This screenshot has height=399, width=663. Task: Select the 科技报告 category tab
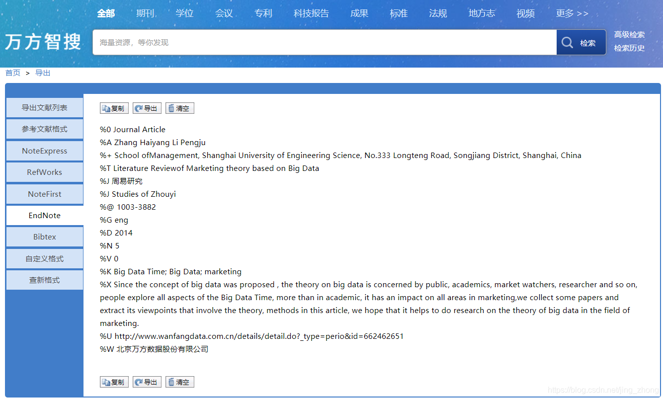click(x=311, y=13)
